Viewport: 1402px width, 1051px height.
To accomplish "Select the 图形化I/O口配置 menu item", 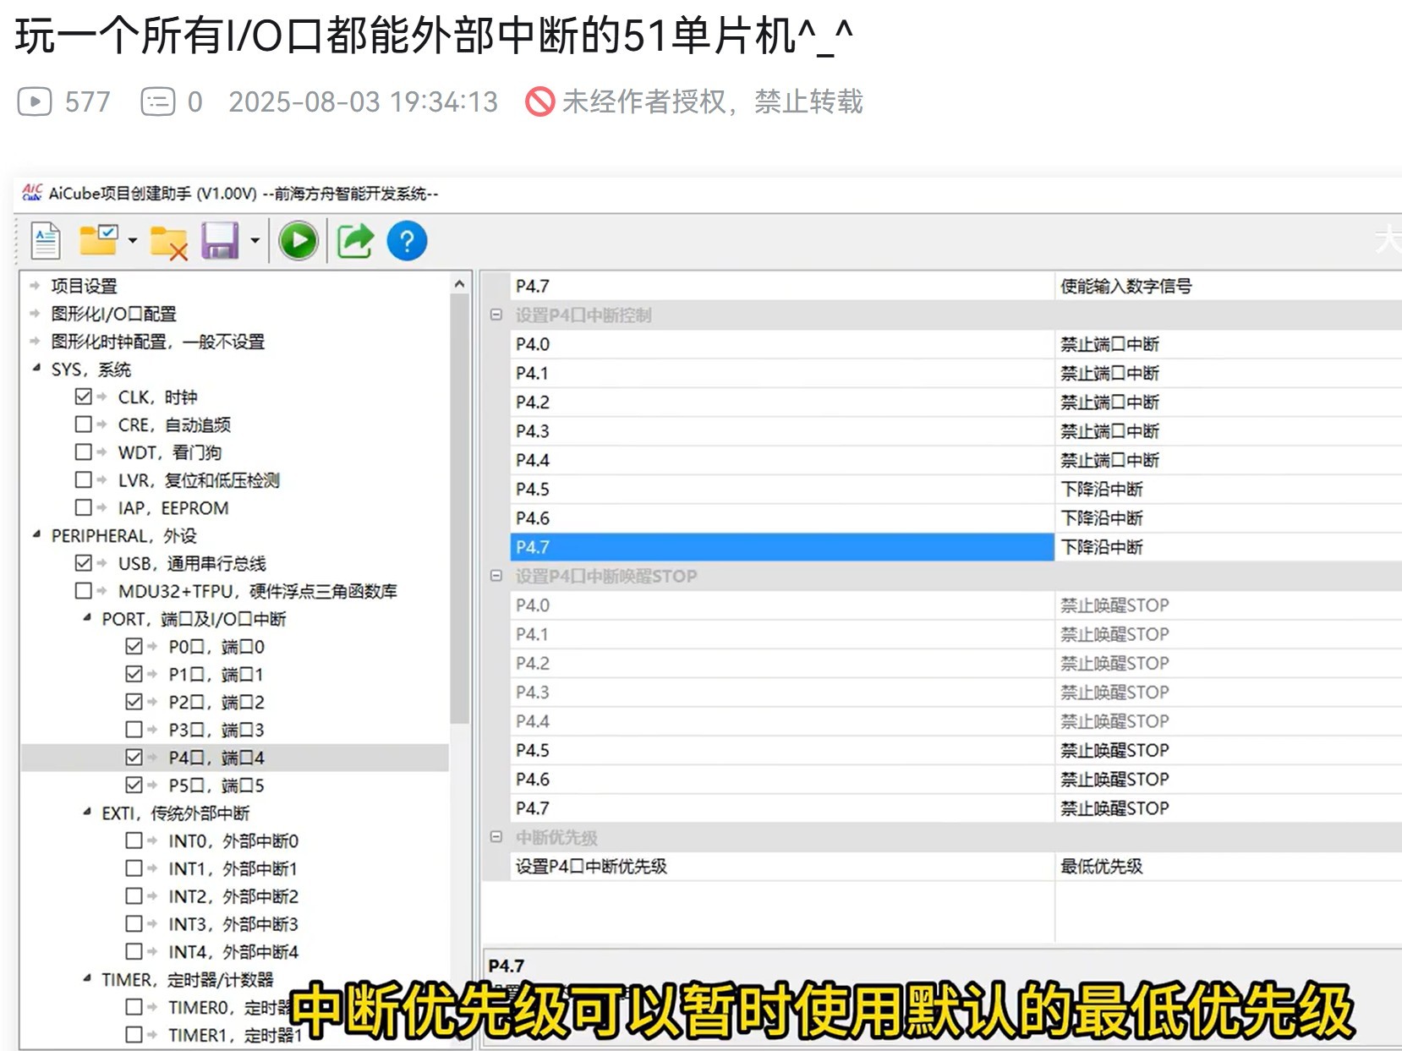I will [x=114, y=313].
